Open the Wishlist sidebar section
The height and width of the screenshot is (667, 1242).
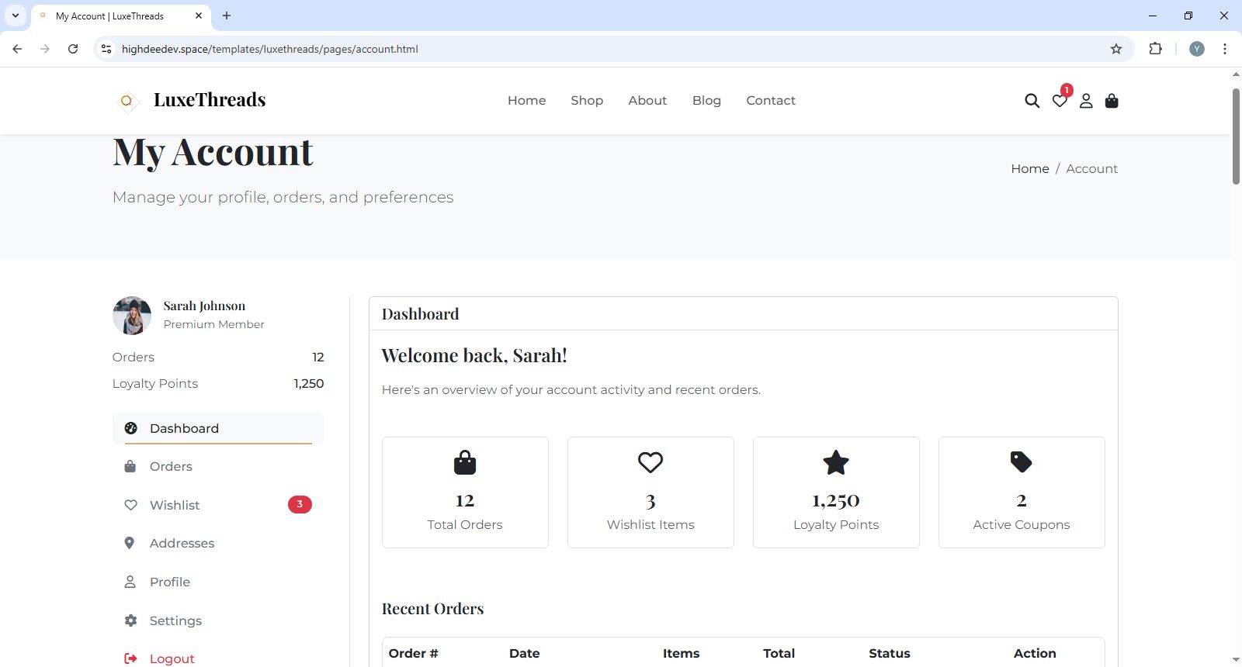tap(175, 505)
